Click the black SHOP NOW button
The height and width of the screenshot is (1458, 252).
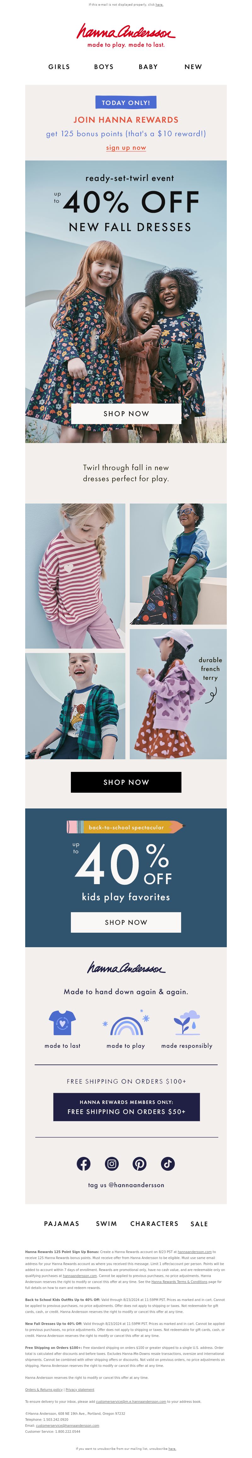coord(126,782)
